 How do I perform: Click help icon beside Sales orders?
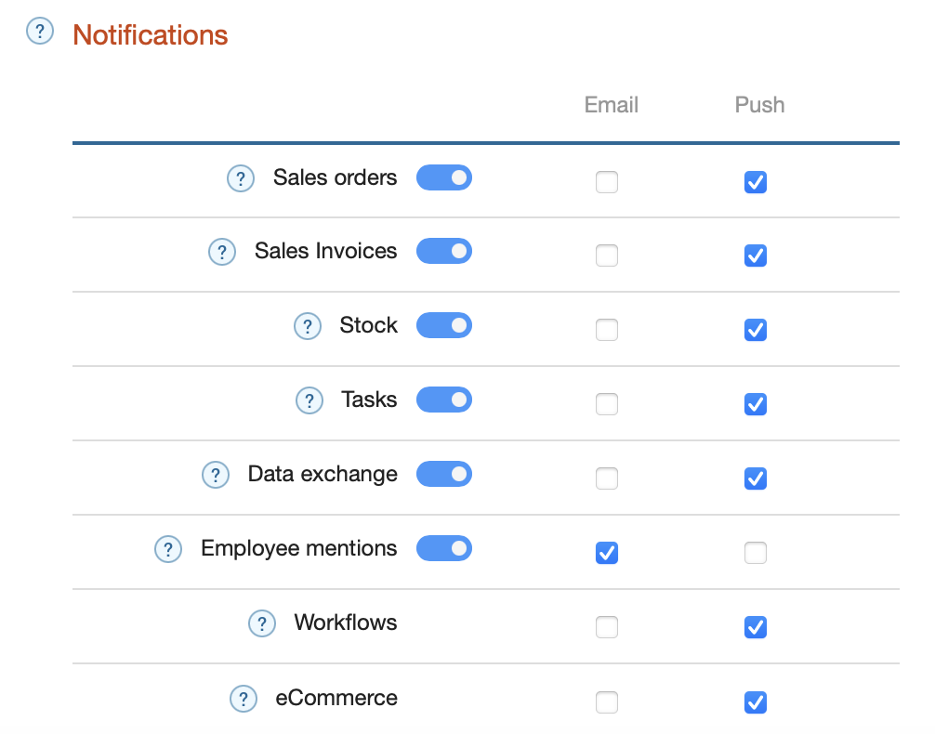point(241,178)
